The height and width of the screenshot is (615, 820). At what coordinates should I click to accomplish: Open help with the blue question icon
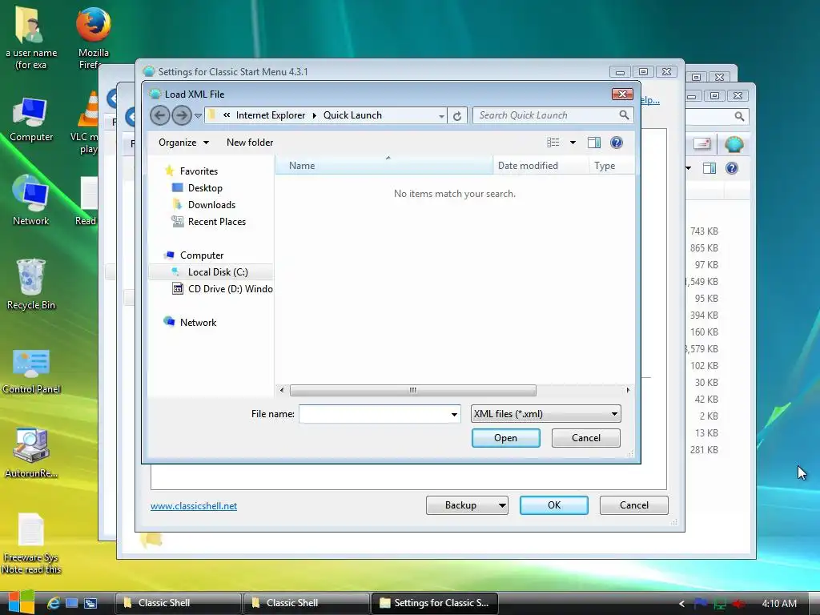click(x=617, y=143)
